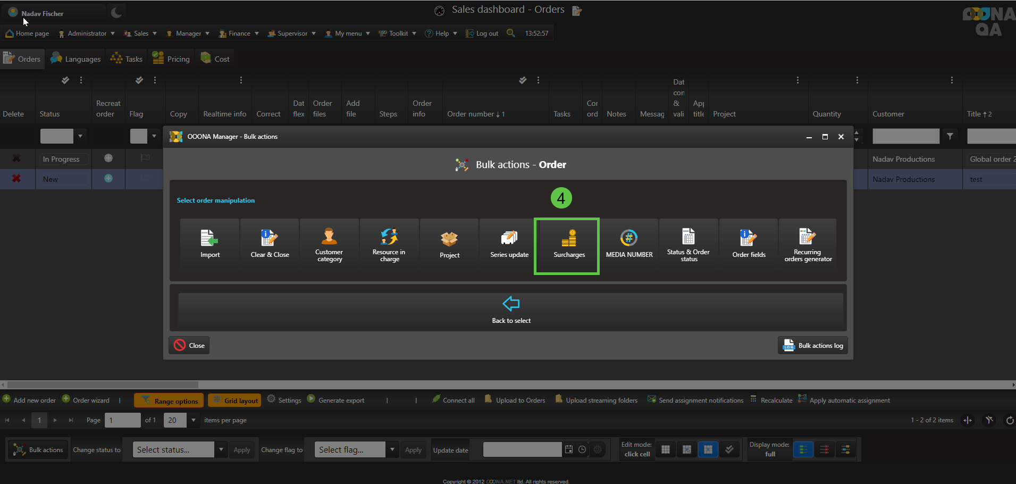Select the MEDIA NUMBER action
The image size is (1016, 484).
click(629, 245)
